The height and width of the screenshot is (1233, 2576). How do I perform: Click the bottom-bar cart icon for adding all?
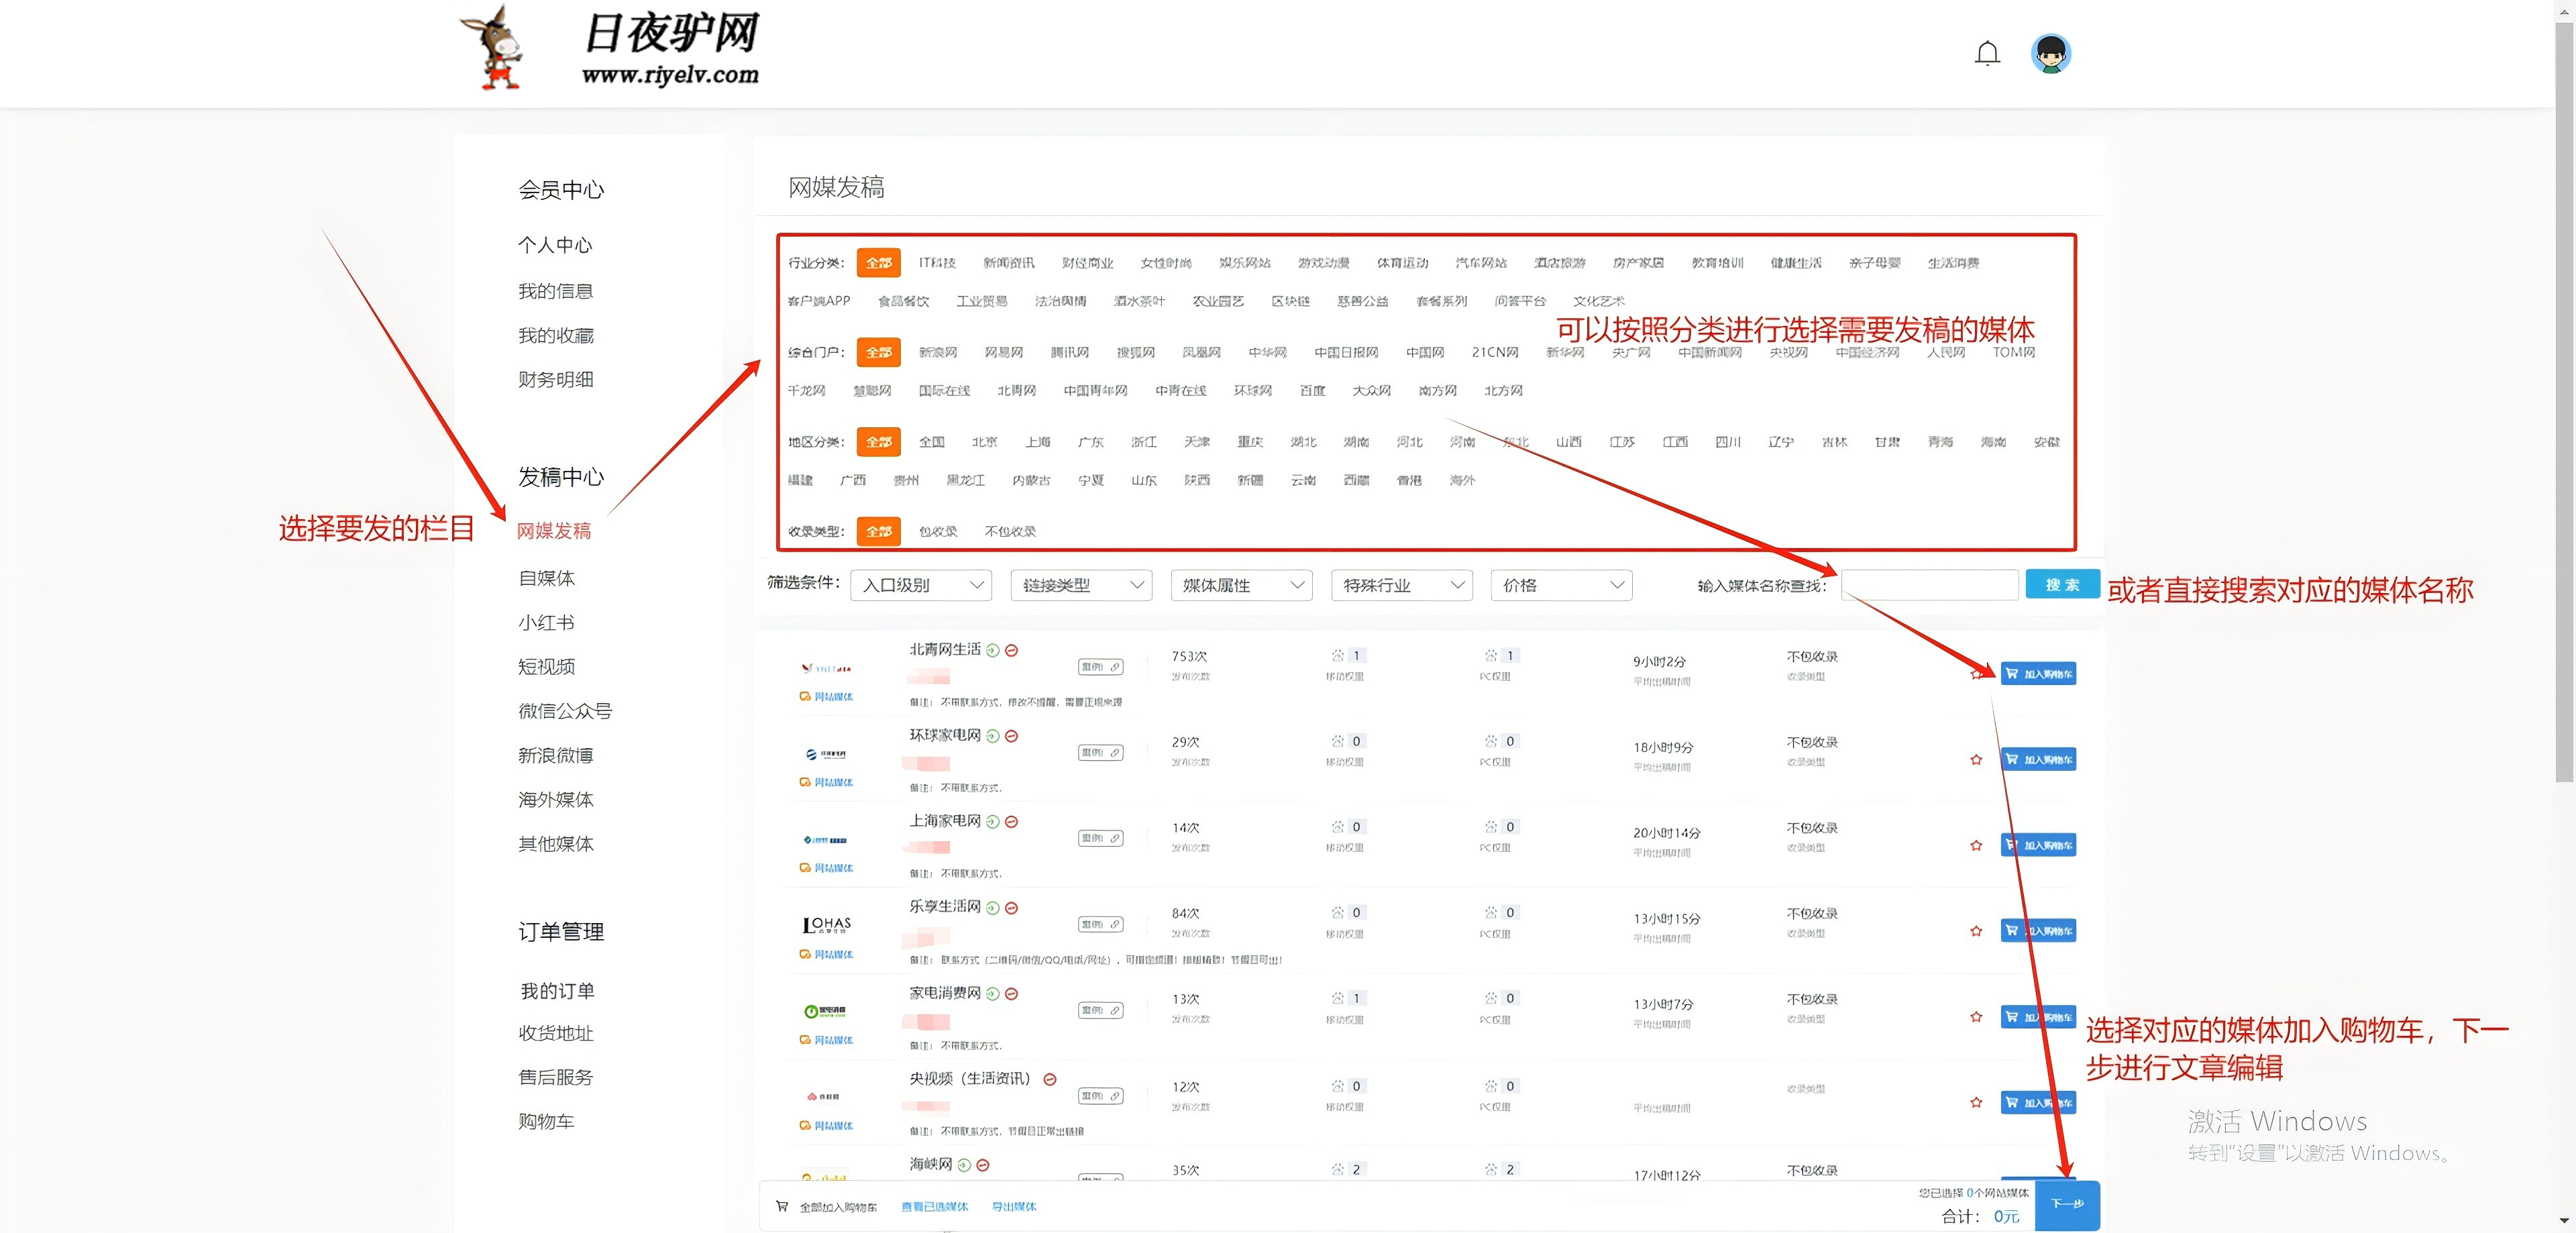[782, 1207]
